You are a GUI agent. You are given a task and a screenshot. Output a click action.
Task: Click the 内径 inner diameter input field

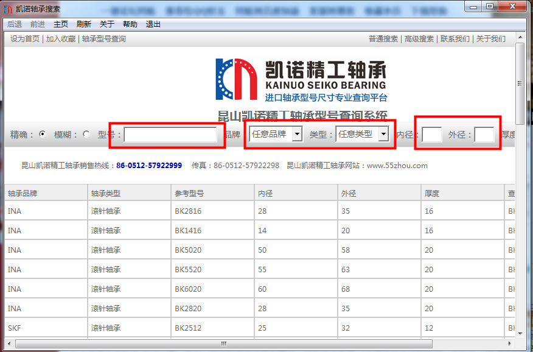[431, 135]
